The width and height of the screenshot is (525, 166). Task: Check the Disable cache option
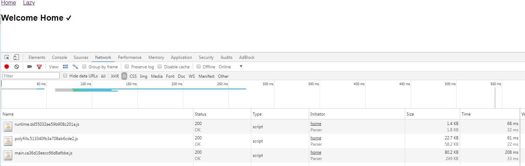click(160, 67)
